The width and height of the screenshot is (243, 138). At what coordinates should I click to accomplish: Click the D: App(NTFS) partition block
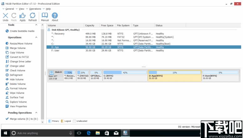175,75
